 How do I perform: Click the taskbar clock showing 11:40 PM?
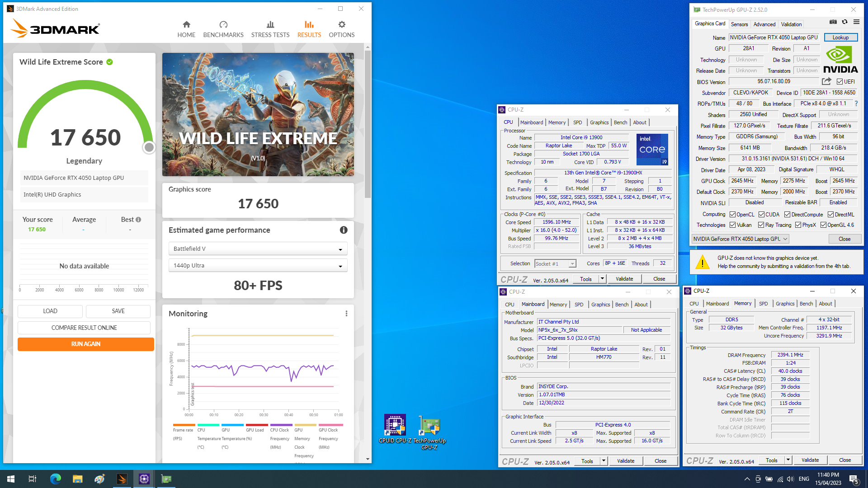tap(828, 479)
